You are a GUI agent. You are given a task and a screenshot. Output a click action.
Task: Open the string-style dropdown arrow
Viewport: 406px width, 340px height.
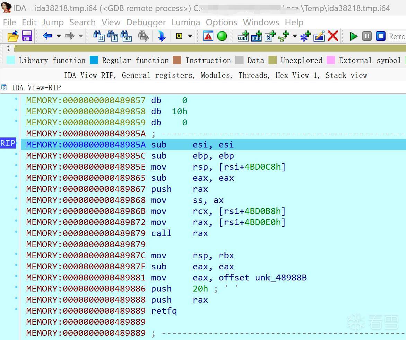pyautogui.click(x=295, y=36)
